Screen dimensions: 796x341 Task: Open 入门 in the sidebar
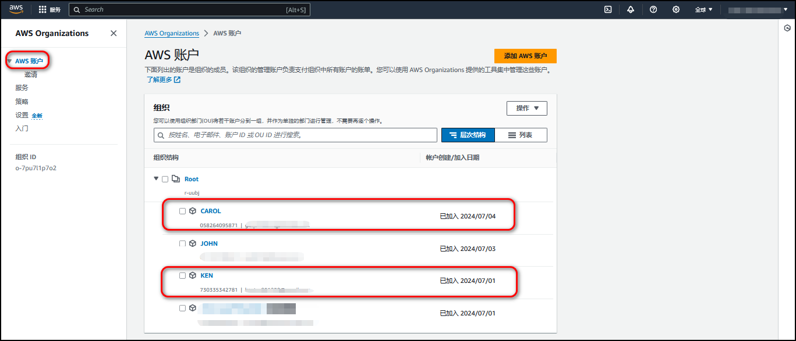click(x=22, y=128)
